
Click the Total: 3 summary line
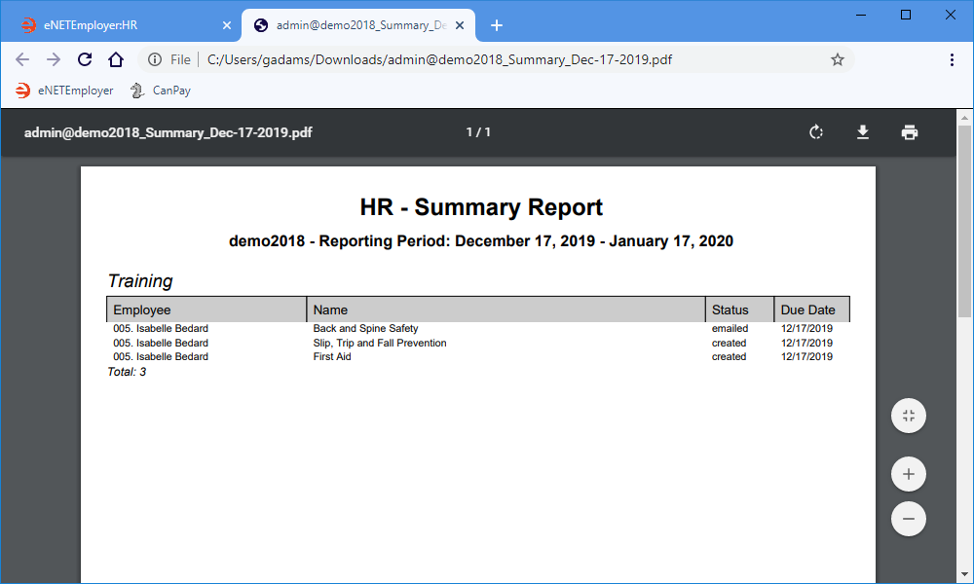127,372
